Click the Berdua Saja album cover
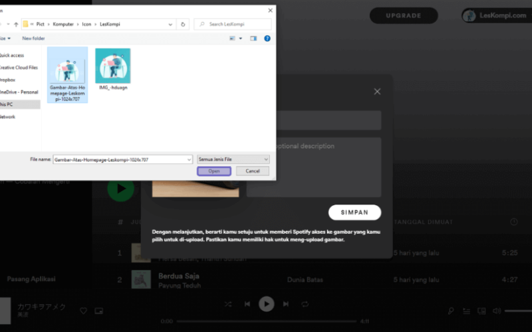This screenshot has width=532, height=332. tap(141, 279)
